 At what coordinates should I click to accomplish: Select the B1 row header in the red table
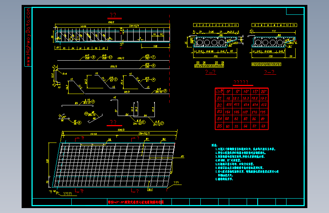point(219,98)
